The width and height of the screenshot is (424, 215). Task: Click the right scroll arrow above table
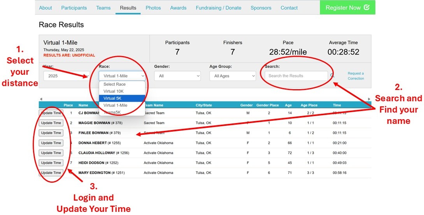[369, 99]
